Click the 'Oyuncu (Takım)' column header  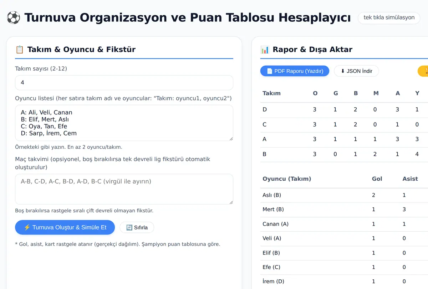[x=287, y=179]
